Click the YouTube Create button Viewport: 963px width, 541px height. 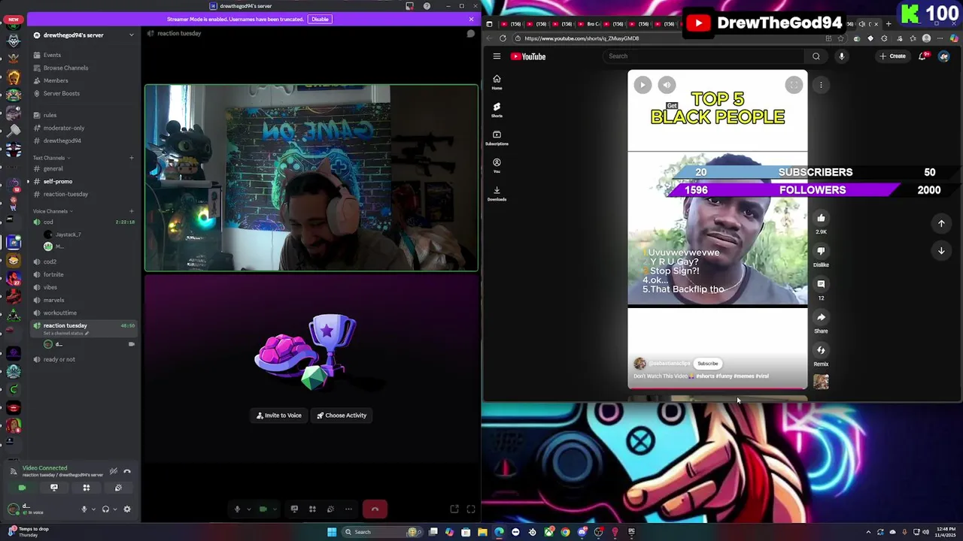(893, 56)
